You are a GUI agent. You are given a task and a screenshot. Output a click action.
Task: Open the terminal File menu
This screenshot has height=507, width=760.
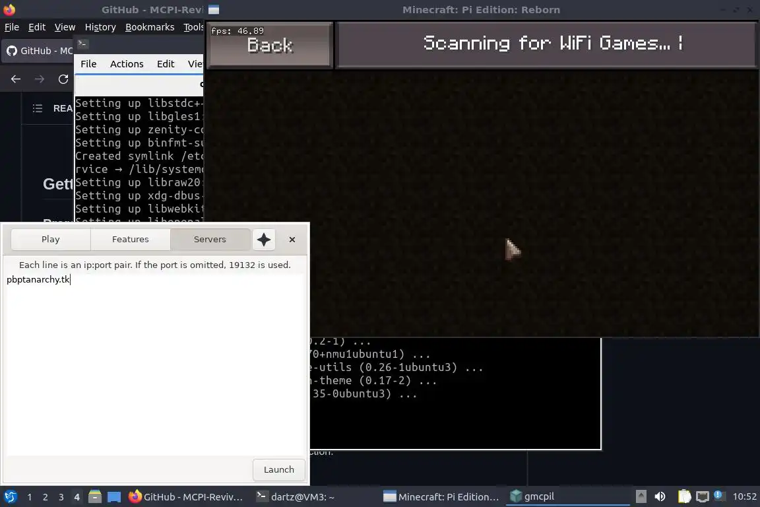tap(88, 64)
